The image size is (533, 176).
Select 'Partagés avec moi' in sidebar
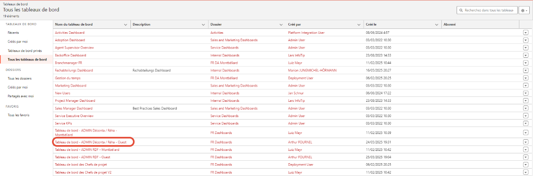[21, 96]
